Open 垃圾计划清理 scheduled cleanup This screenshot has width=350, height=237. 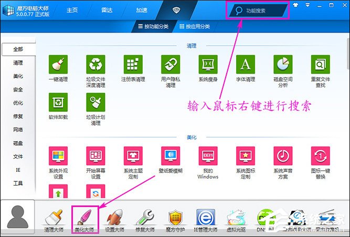point(96,102)
